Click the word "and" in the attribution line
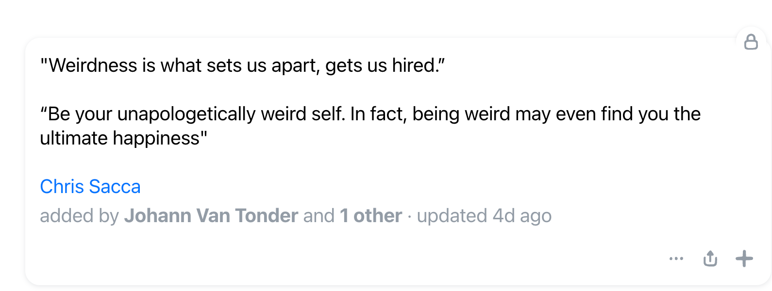The height and width of the screenshot is (291, 772). (319, 216)
